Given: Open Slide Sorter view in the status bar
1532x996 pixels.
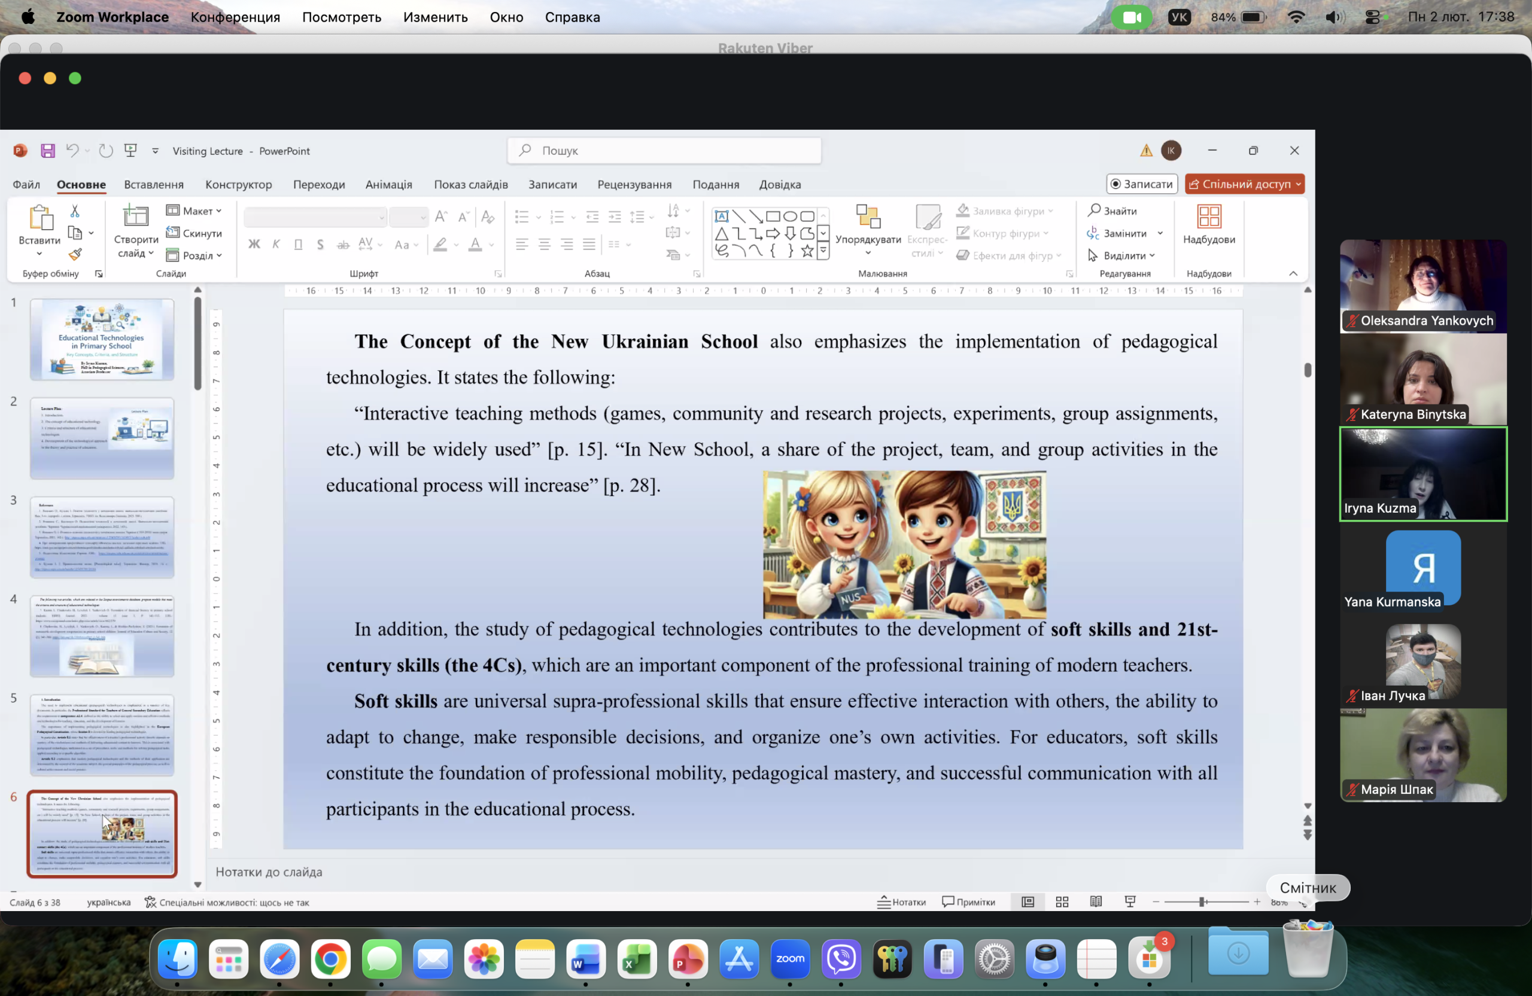Looking at the screenshot, I should coord(1062,902).
